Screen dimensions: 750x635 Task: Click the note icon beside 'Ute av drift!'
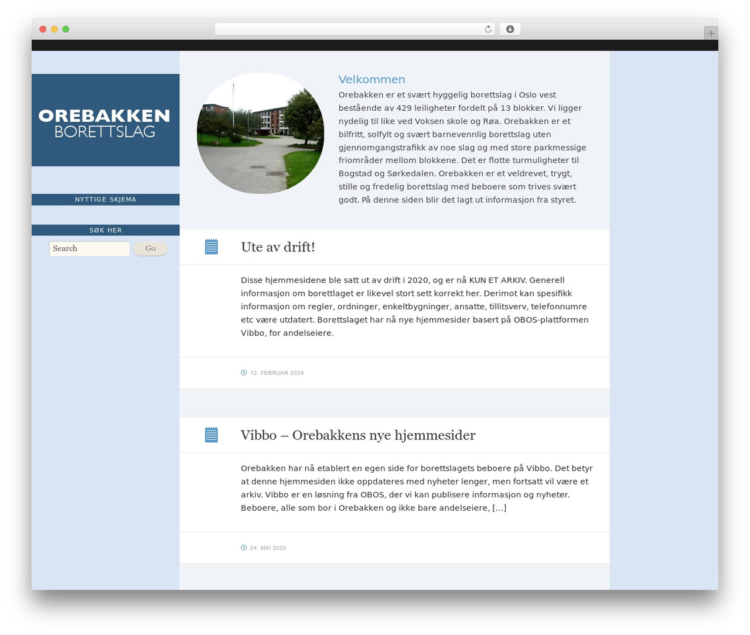pyautogui.click(x=212, y=247)
